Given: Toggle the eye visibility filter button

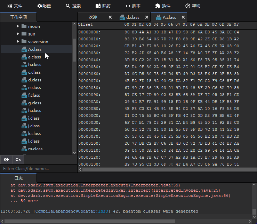Looking at the screenshot, I should [x=6, y=160].
